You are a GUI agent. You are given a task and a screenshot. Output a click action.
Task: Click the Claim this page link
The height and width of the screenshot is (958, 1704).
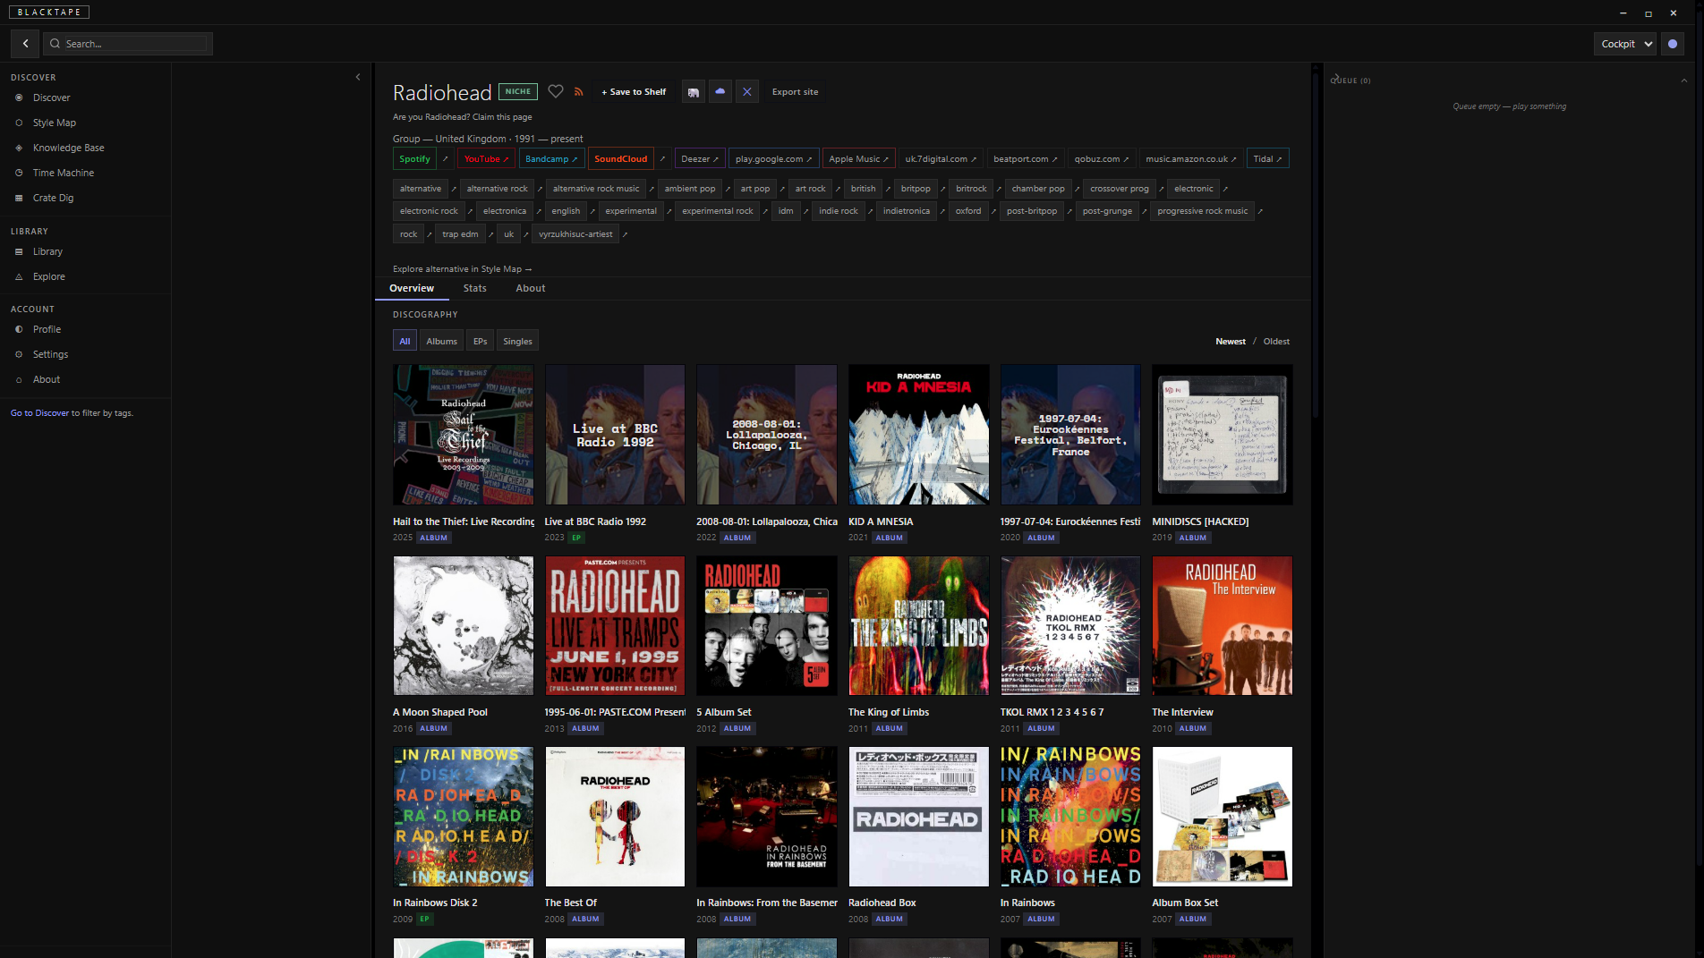[x=504, y=117]
